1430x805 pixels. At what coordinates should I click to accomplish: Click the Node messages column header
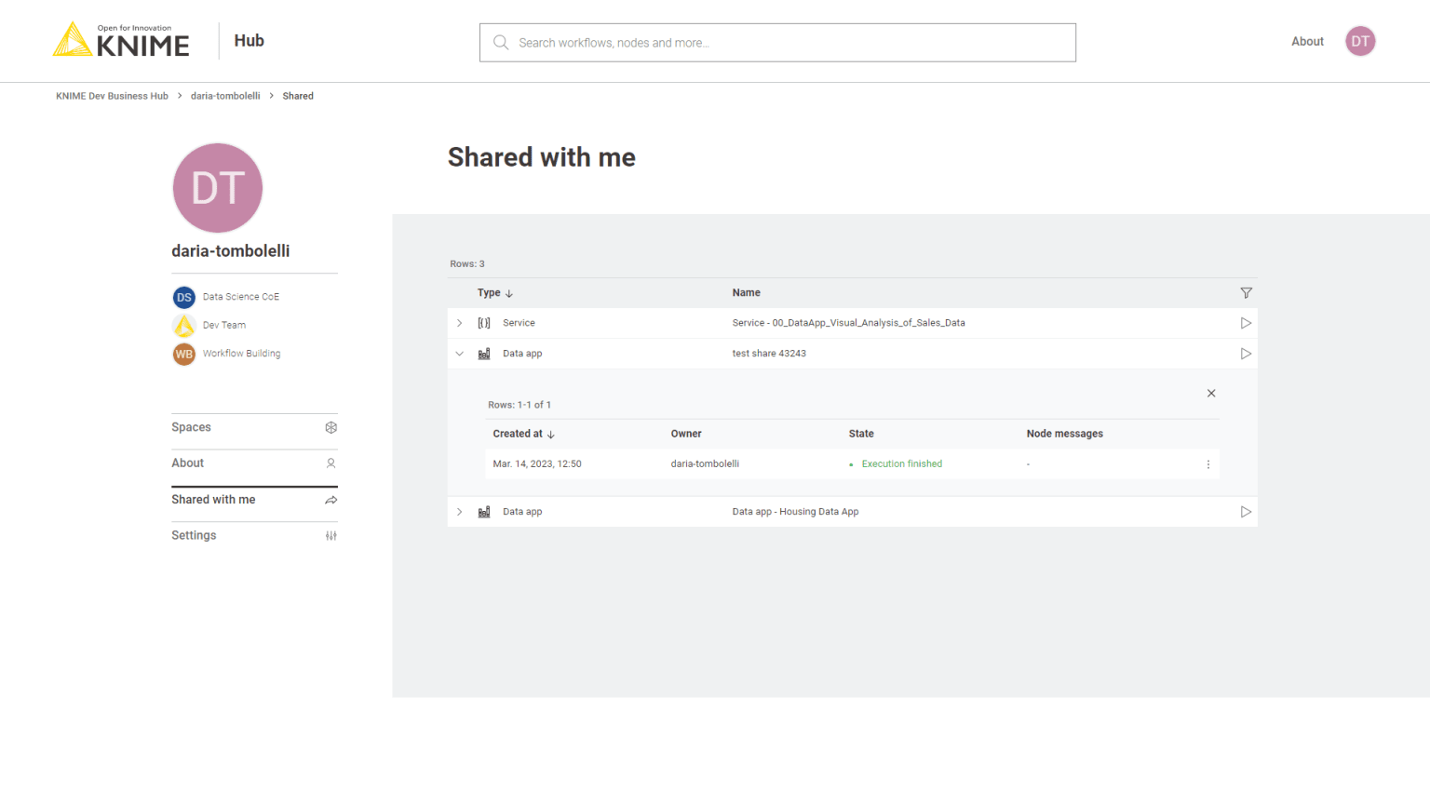point(1064,434)
